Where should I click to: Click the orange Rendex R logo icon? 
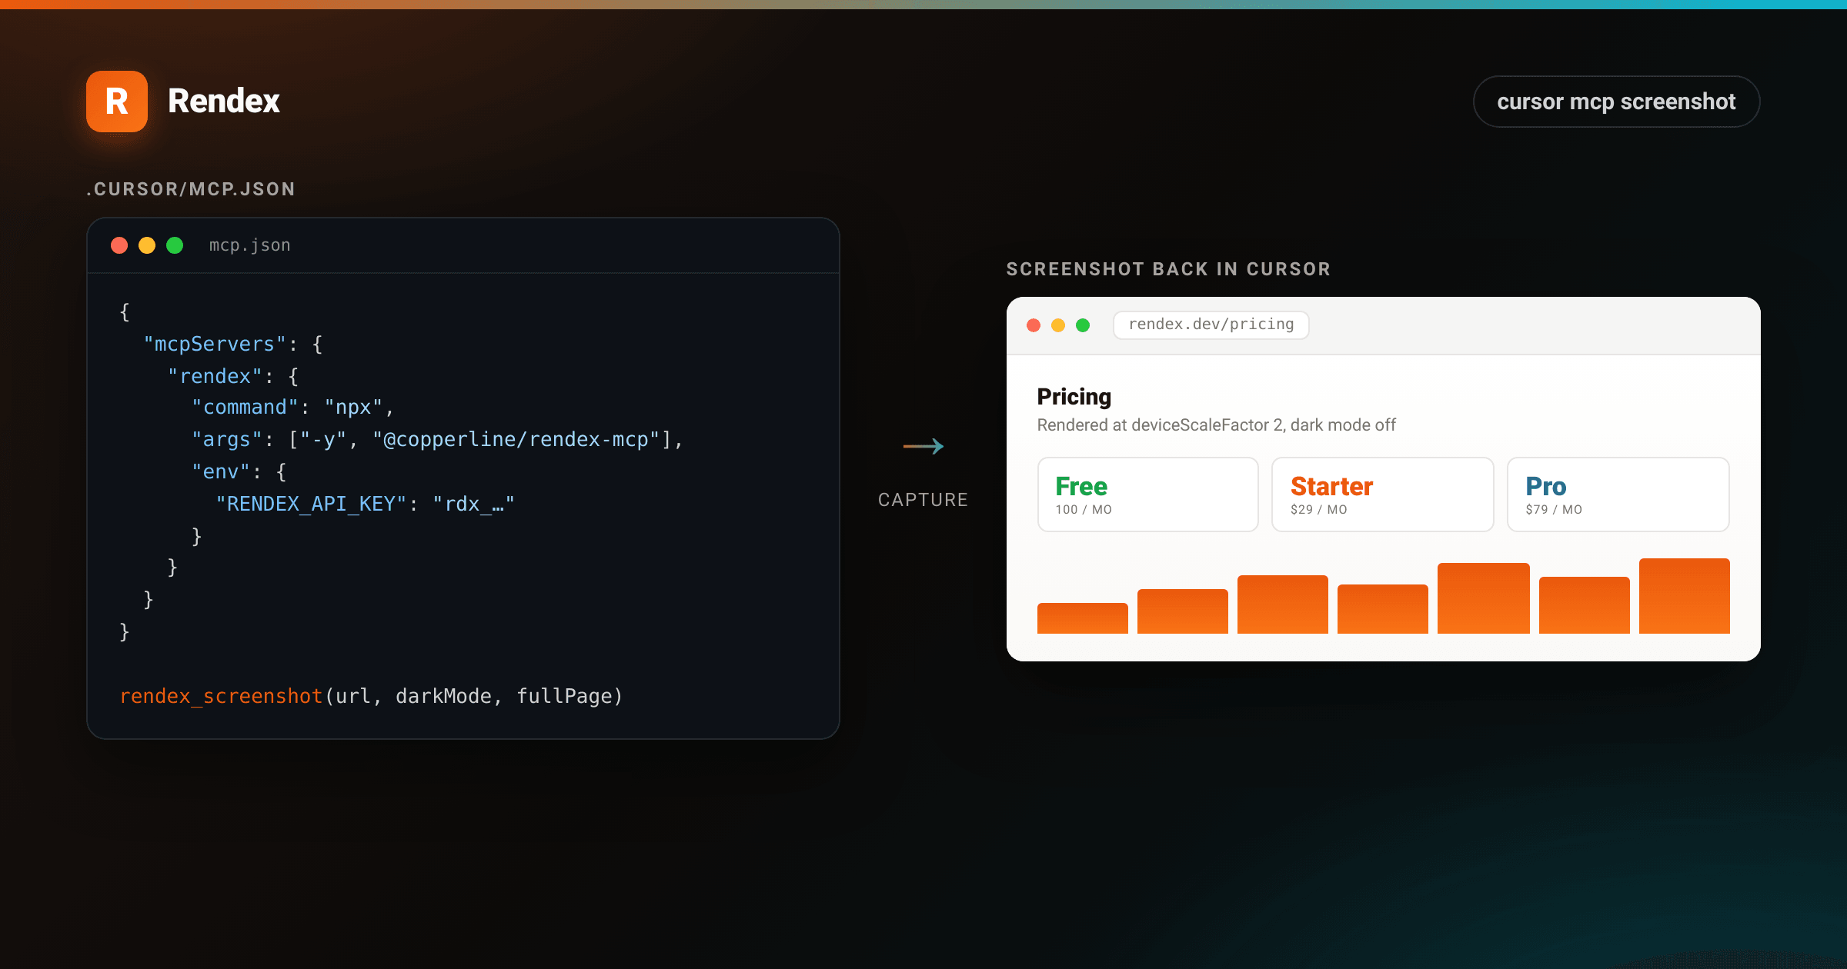(117, 102)
